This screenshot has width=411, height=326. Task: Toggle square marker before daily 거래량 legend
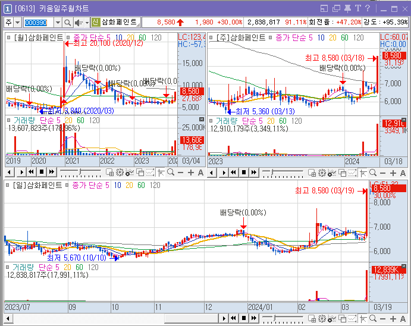[8, 267]
